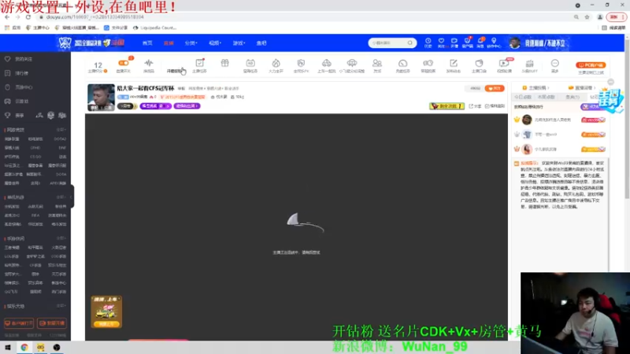Screen dimensions: 630x354
Task: Open the two-person fans icon
Action: pyautogui.click(x=377, y=63)
